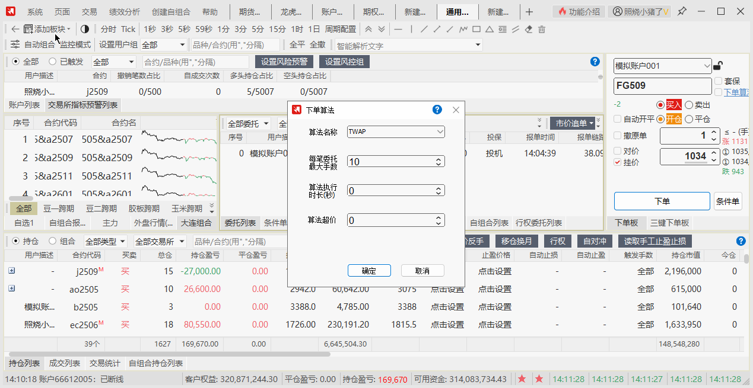Open the 算法名称 TWAP dropdown
The image size is (753, 388).
(396, 132)
